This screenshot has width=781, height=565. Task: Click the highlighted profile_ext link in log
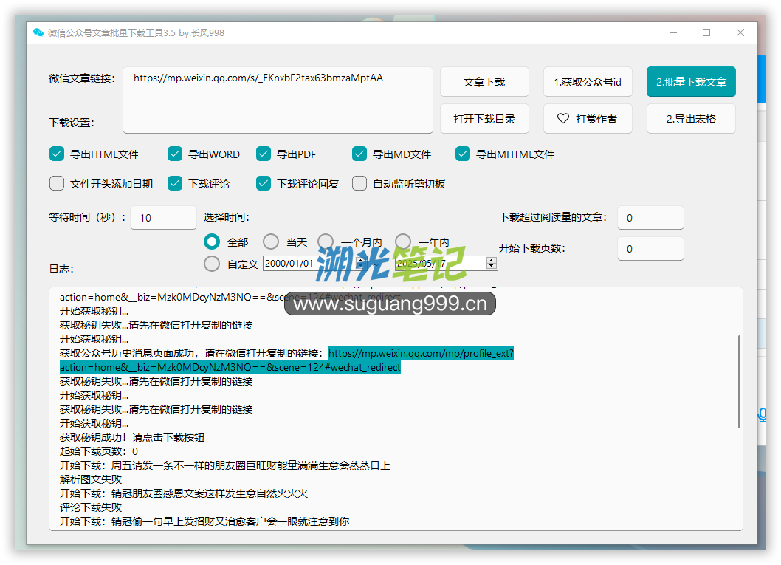click(x=286, y=360)
